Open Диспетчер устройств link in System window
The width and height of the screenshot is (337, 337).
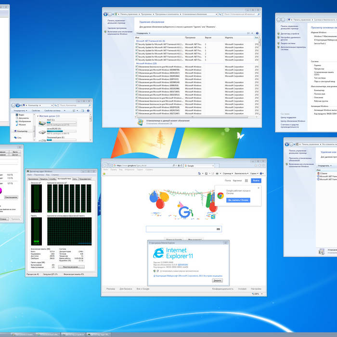[x=290, y=34]
